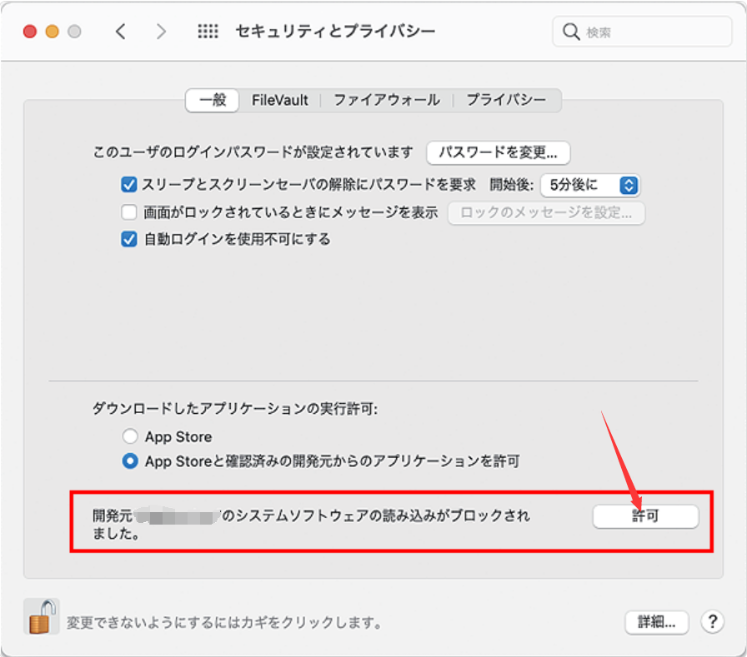Click the back navigation arrow

[x=120, y=31]
